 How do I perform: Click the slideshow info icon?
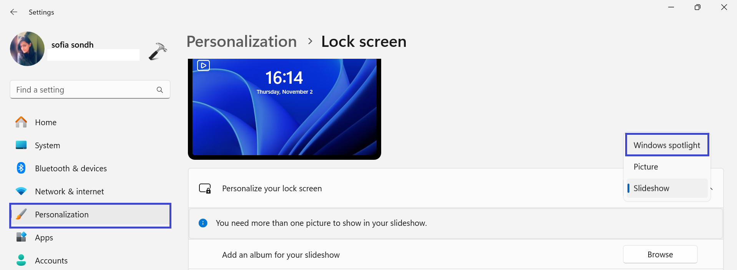[x=203, y=223]
